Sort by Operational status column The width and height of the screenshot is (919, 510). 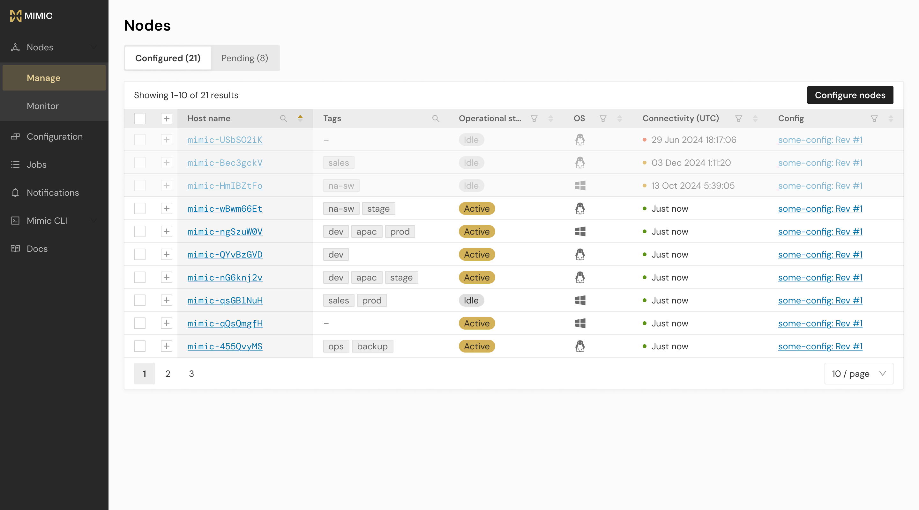pyautogui.click(x=550, y=118)
